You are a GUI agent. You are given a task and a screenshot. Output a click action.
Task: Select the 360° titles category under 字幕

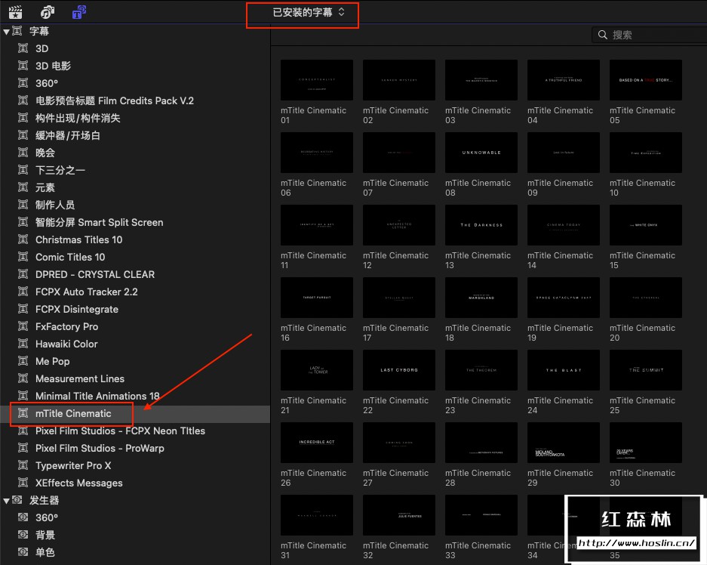[x=47, y=84]
